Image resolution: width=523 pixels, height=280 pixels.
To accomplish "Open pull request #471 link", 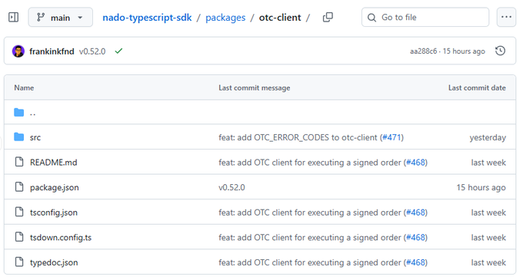I will coord(391,137).
